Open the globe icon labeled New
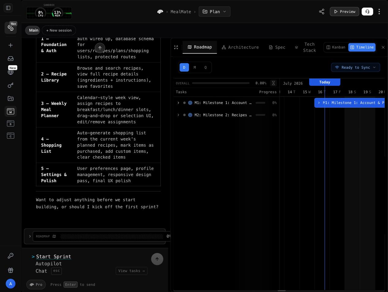The image size is (388, 292). tap(11, 72)
